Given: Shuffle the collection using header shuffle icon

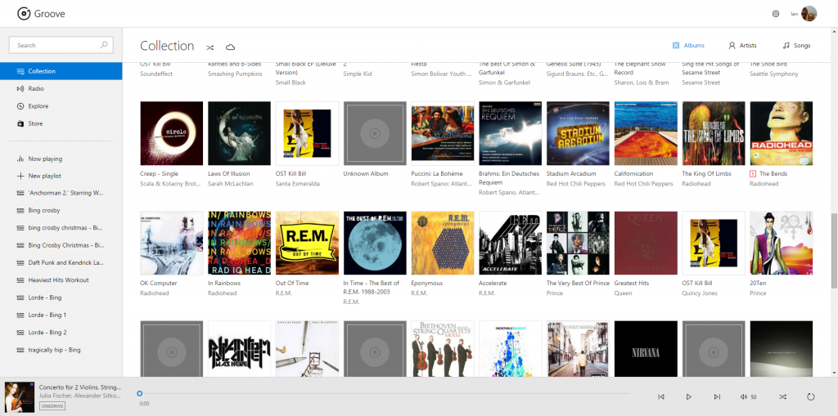Looking at the screenshot, I should 210,47.
